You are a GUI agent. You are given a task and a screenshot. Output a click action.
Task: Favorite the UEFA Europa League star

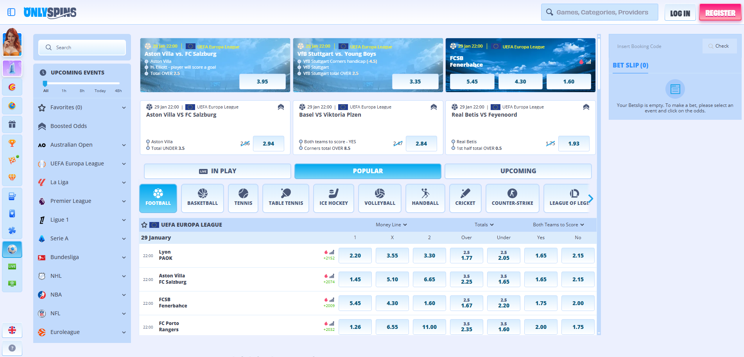pyautogui.click(x=144, y=225)
